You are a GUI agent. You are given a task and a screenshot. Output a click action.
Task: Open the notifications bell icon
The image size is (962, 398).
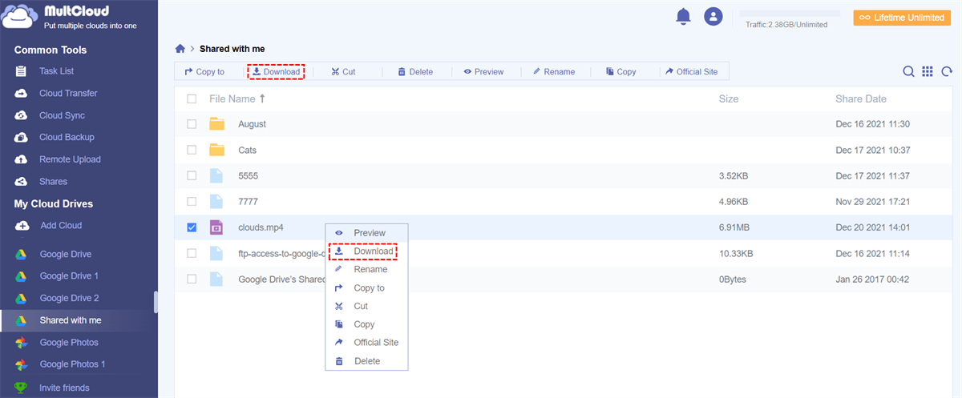[x=683, y=16]
